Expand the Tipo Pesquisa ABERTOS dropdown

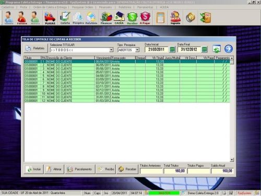tap(137, 50)
